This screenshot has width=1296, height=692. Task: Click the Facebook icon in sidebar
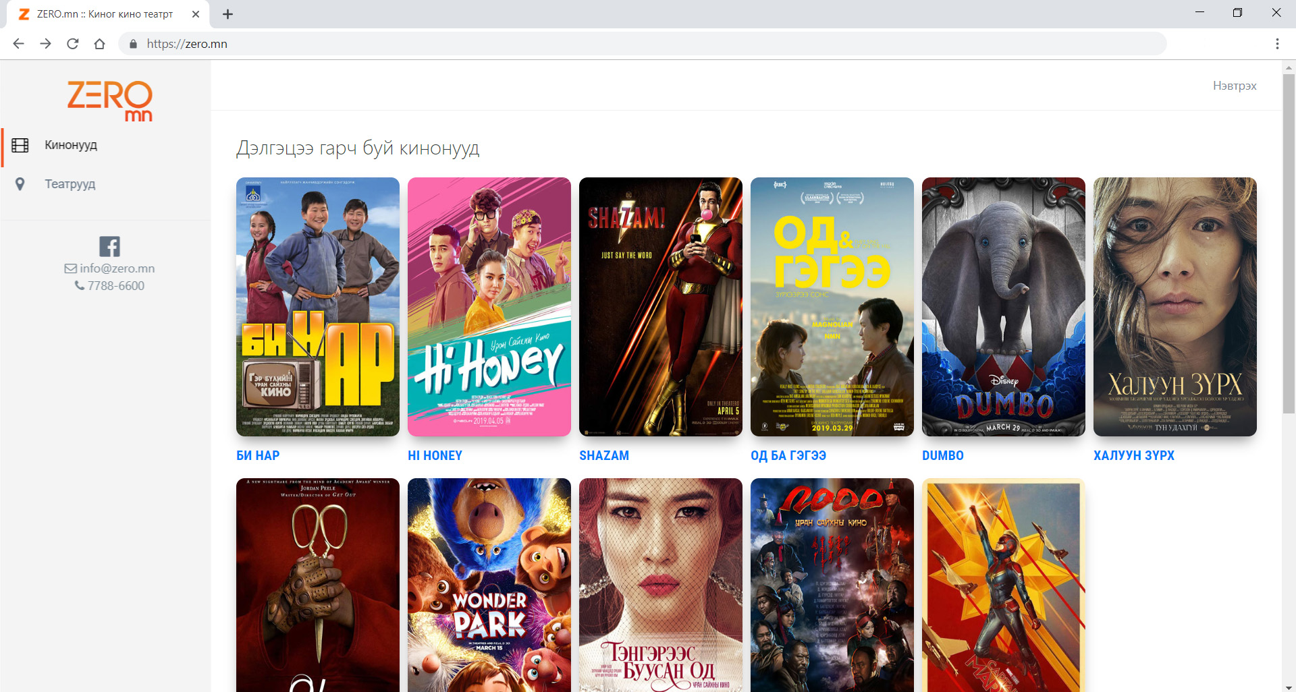(109, 246)
